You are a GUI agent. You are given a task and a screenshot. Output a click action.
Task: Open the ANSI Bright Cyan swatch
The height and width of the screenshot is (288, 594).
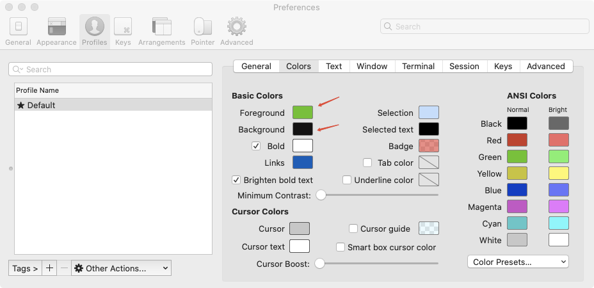click(x=559, y=223)
